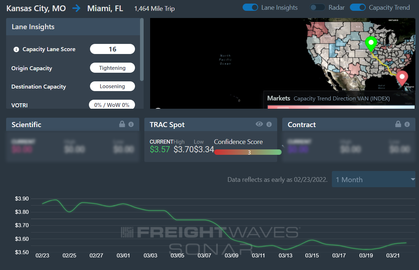Open info icon on Scientific panel
The height and width of the screenshot is (270, 419).
131,124
